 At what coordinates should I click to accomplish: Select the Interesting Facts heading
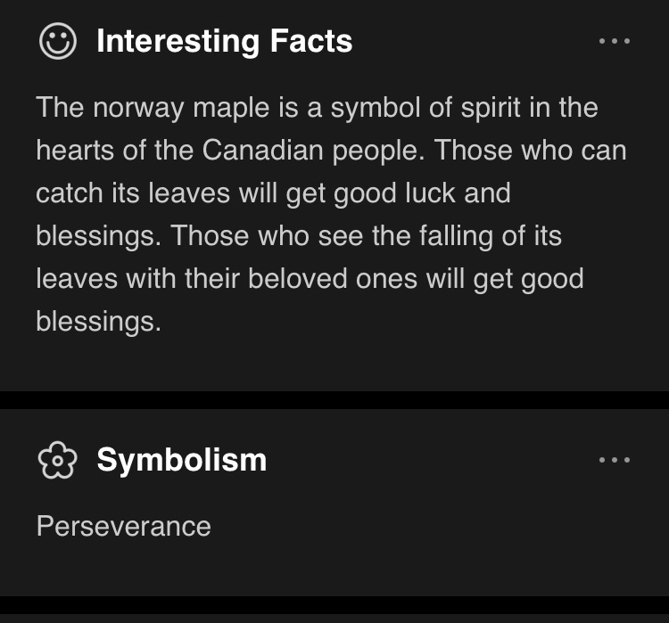coord(224,41)
